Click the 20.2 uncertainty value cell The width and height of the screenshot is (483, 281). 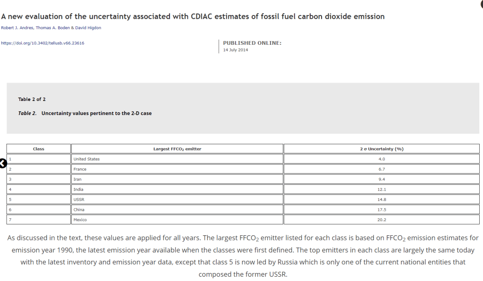pos(381,220)
